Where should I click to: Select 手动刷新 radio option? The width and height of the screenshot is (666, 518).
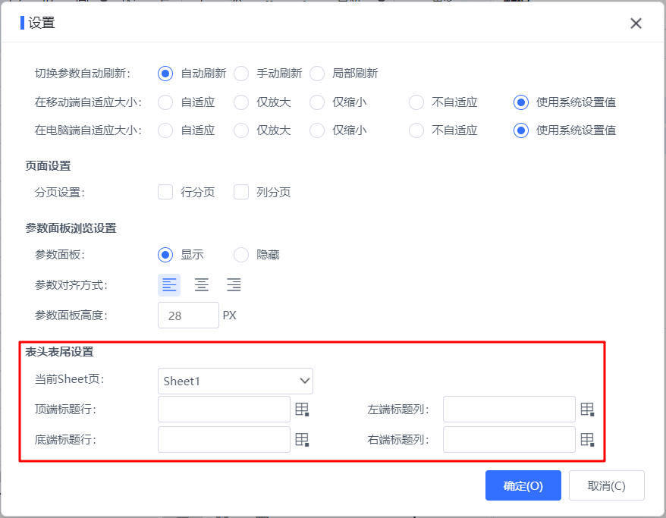coord(240,74)
